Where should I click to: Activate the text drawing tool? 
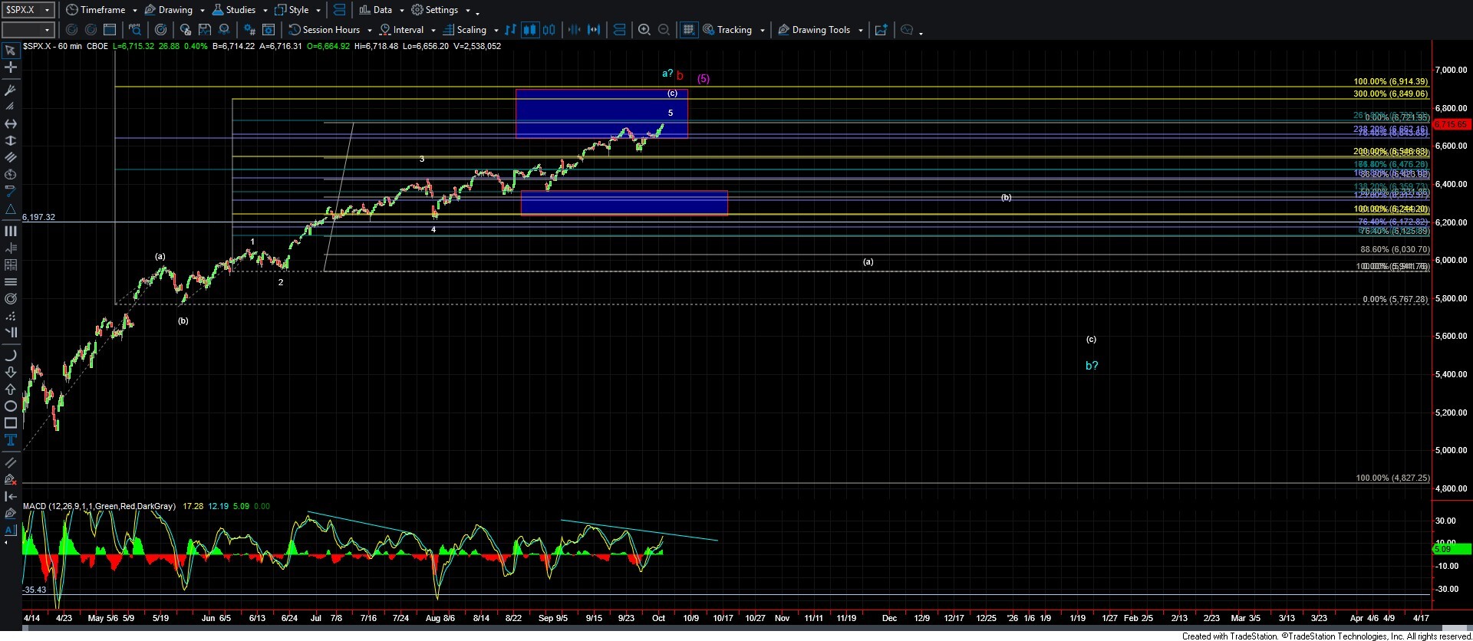coord(11,440)
